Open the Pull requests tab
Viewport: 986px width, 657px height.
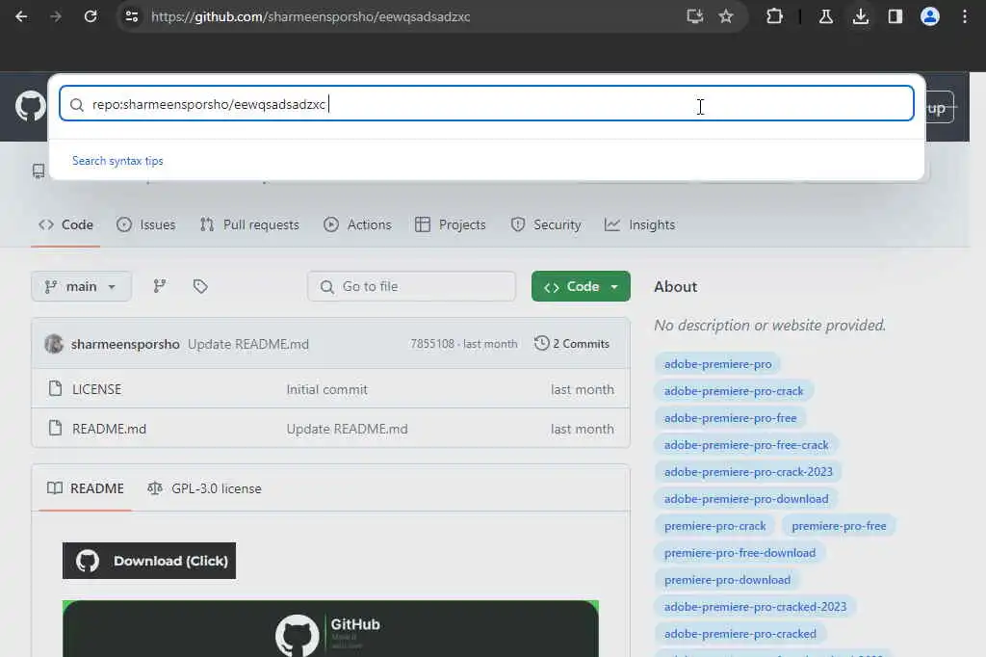tap(249, 224)
